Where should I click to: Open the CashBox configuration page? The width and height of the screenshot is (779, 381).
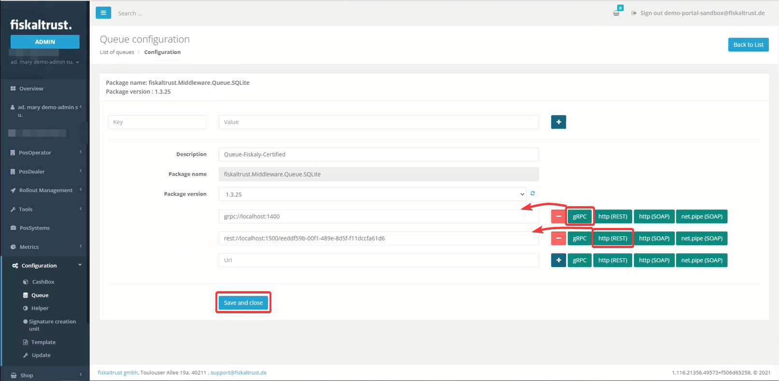[x=43, y=282]
